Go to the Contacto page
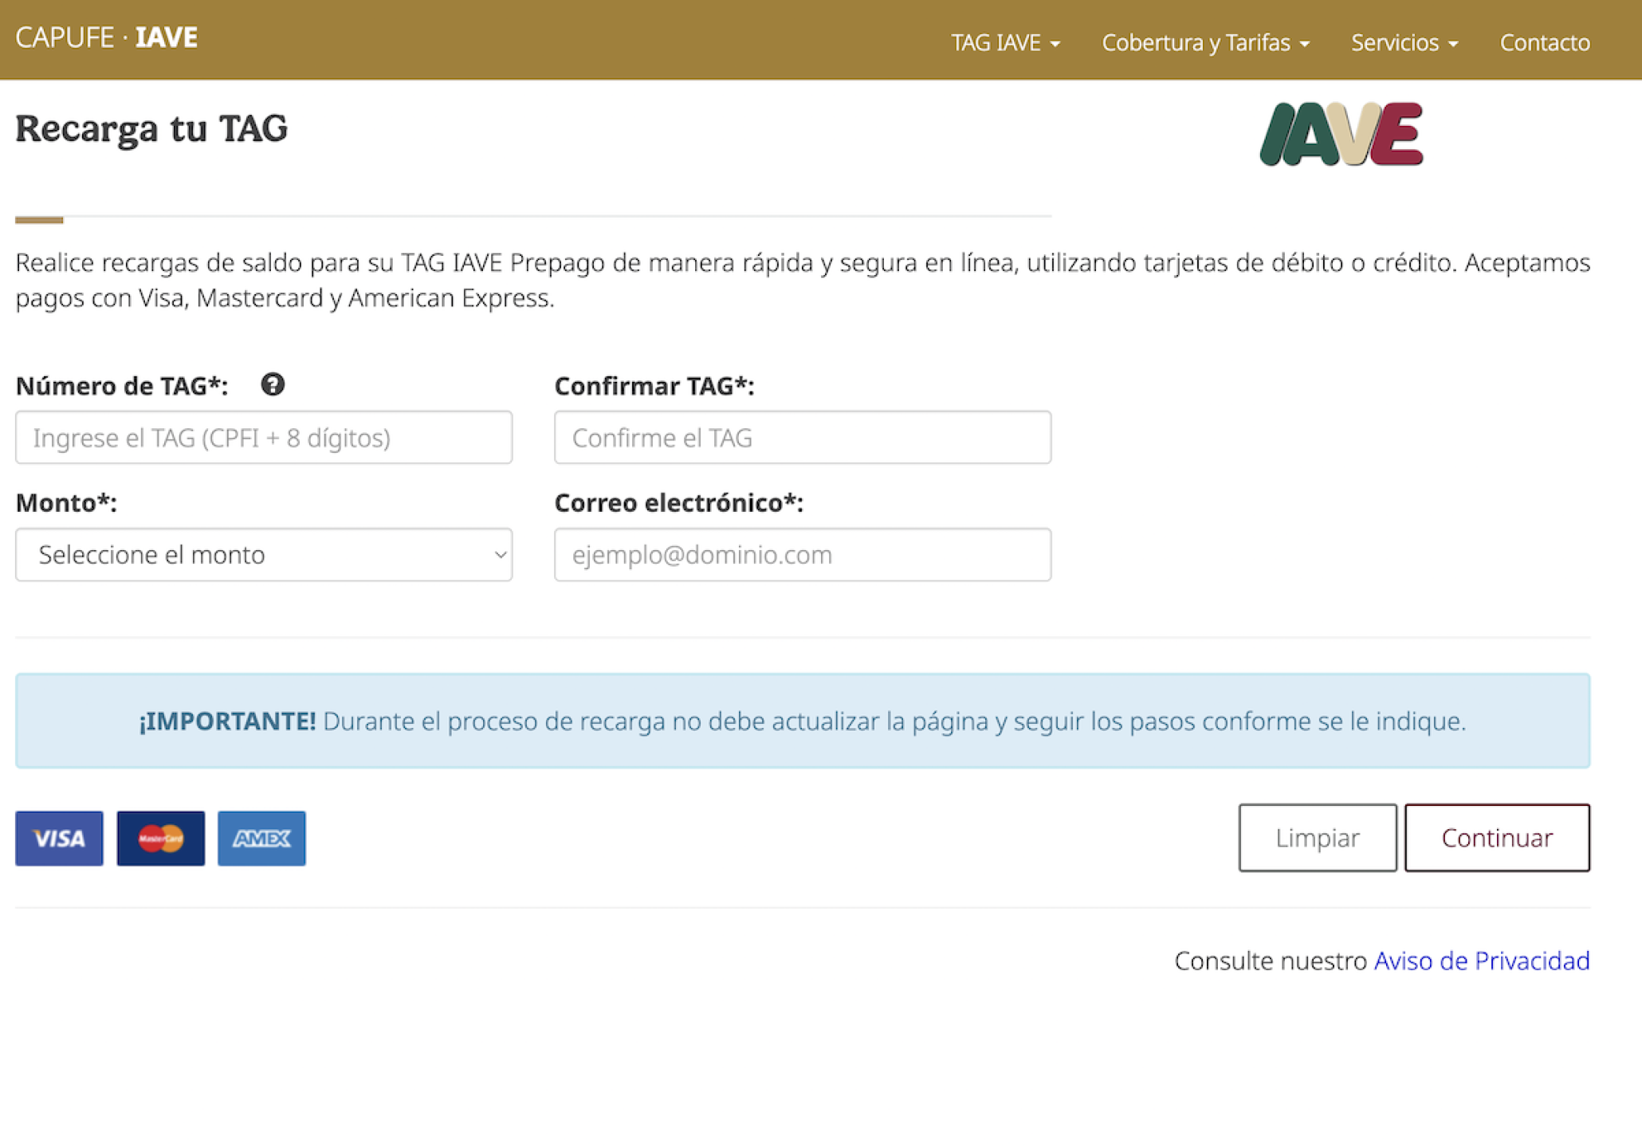The width and height of the screenshot is (1642, 1148). (1545, 42)
